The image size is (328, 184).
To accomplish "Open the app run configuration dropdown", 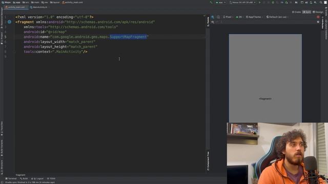I will tap(221, 3).
